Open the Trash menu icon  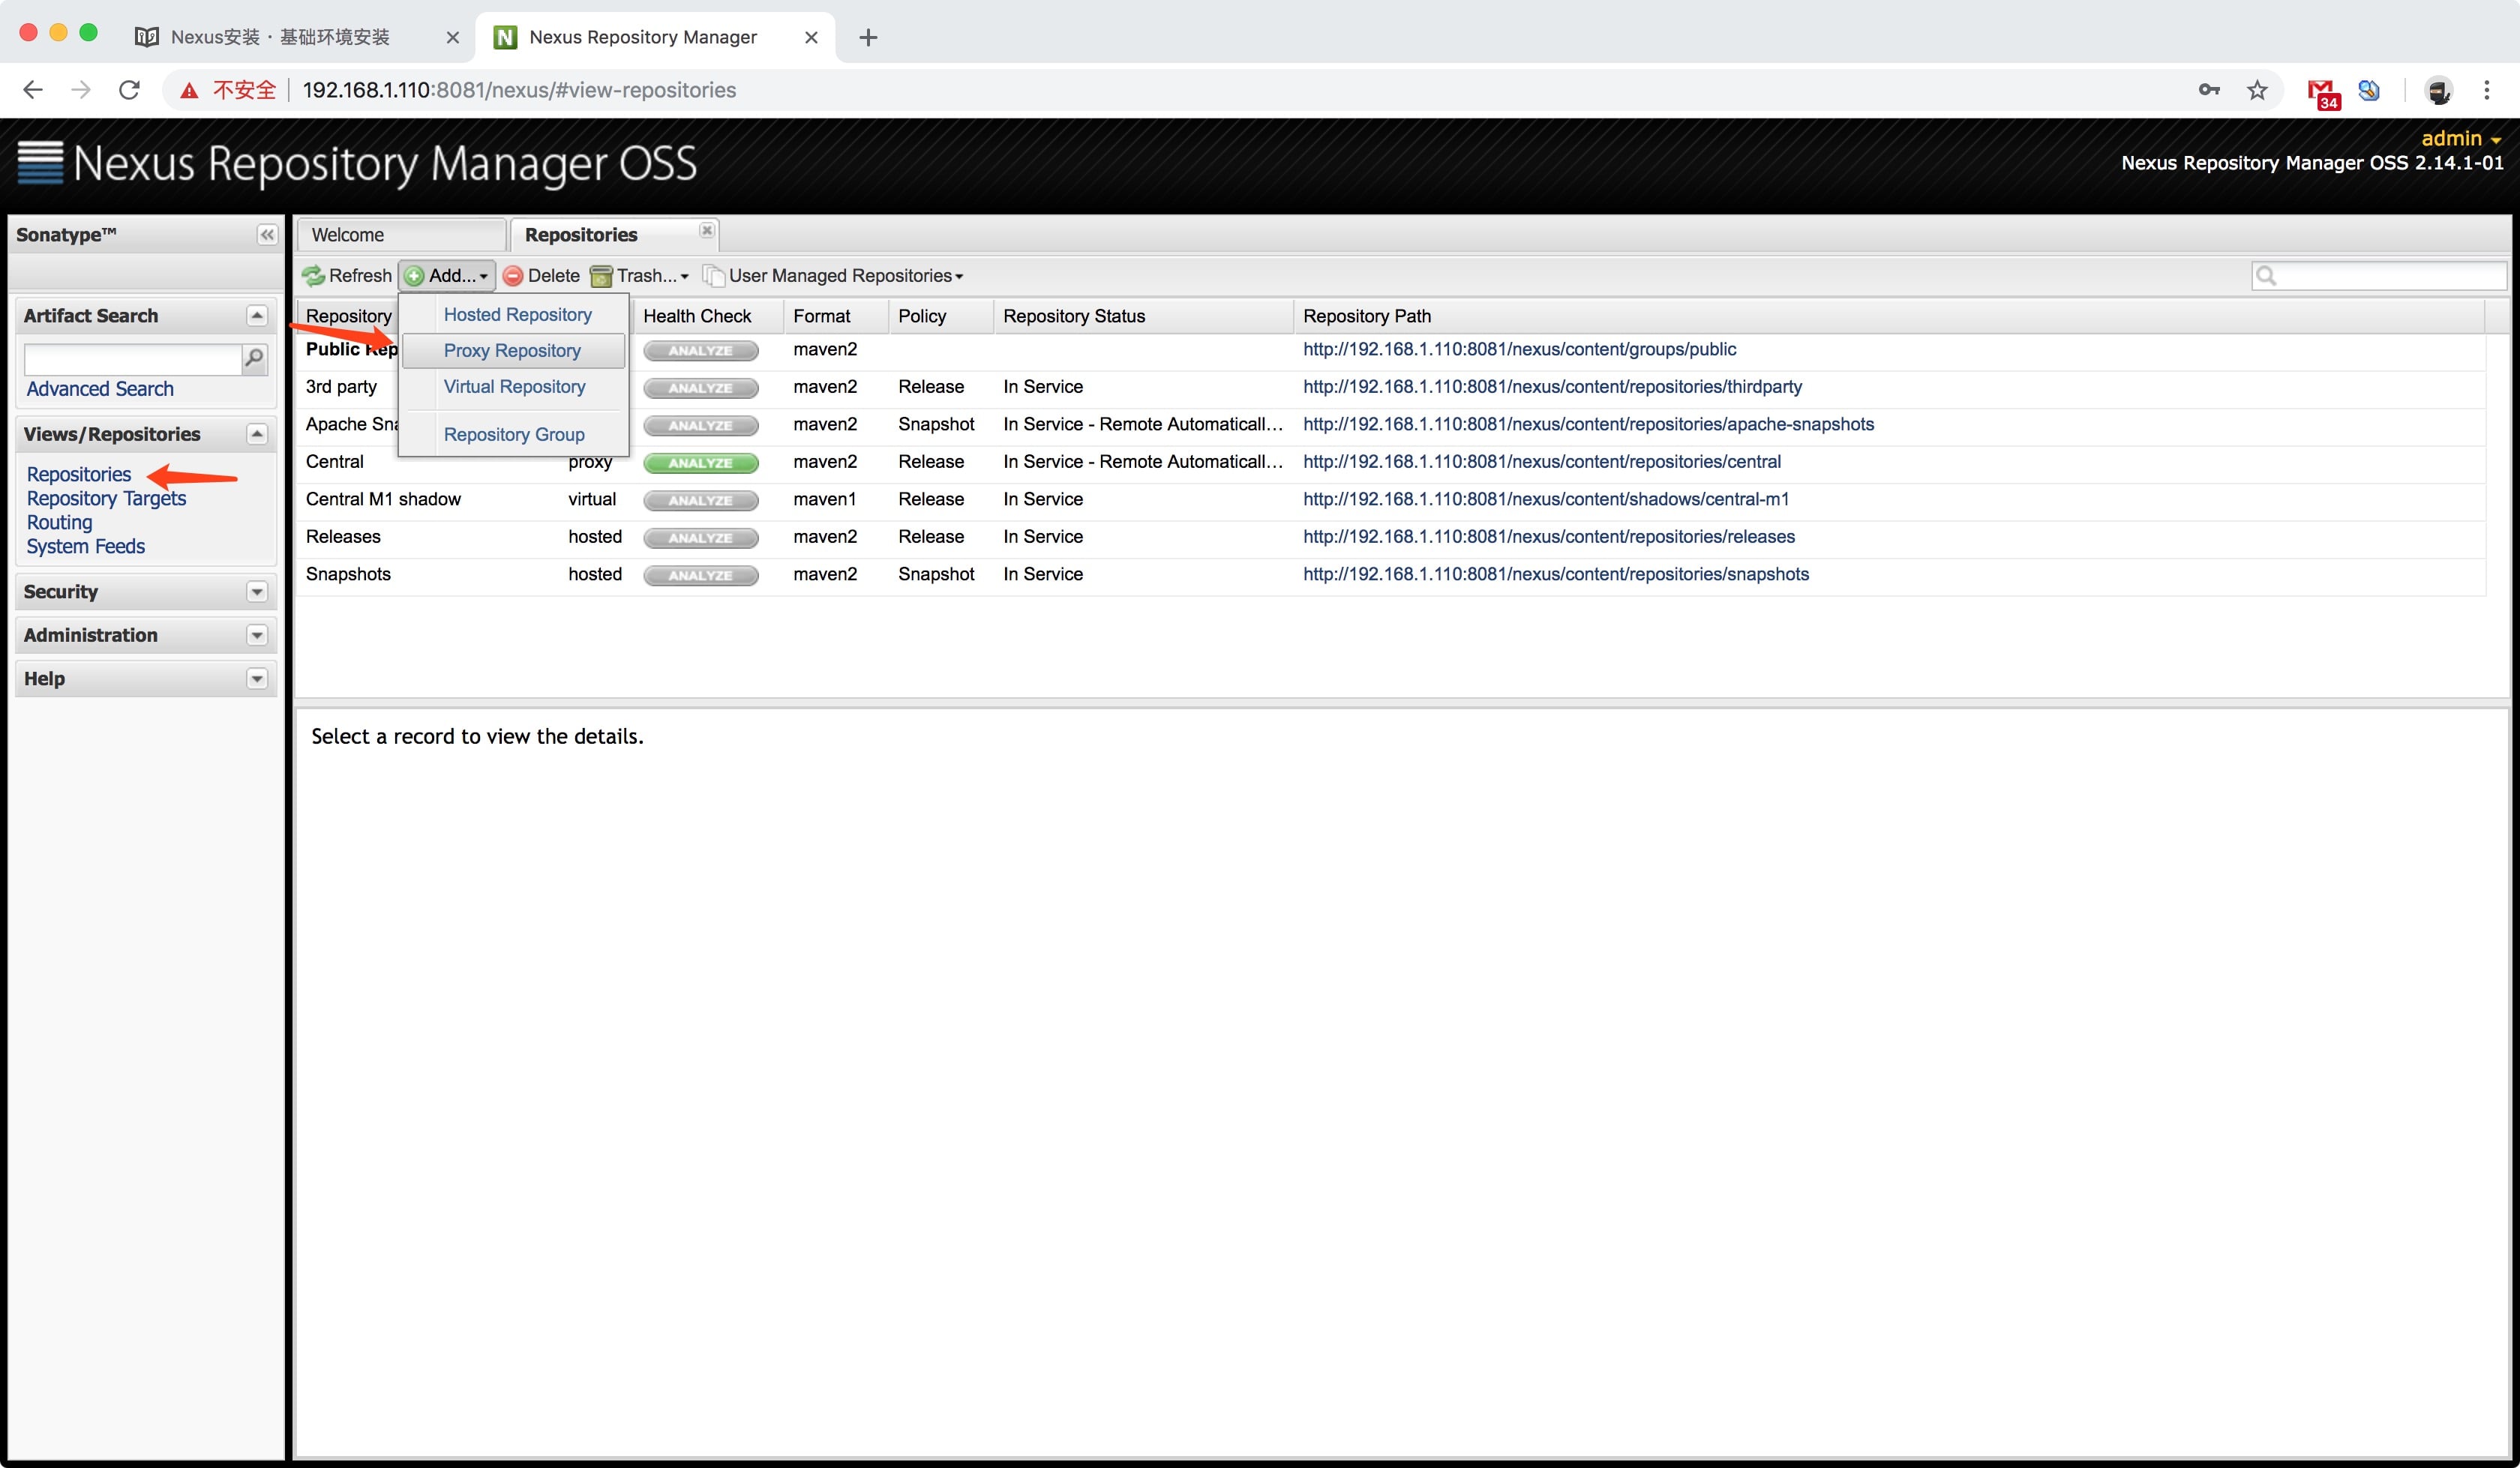[601, 276]
